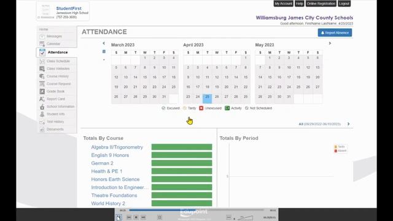Open the Introduction to Engineer... course link
The image size is (393, 221).
pyautogui.click(x=120, y=187)
